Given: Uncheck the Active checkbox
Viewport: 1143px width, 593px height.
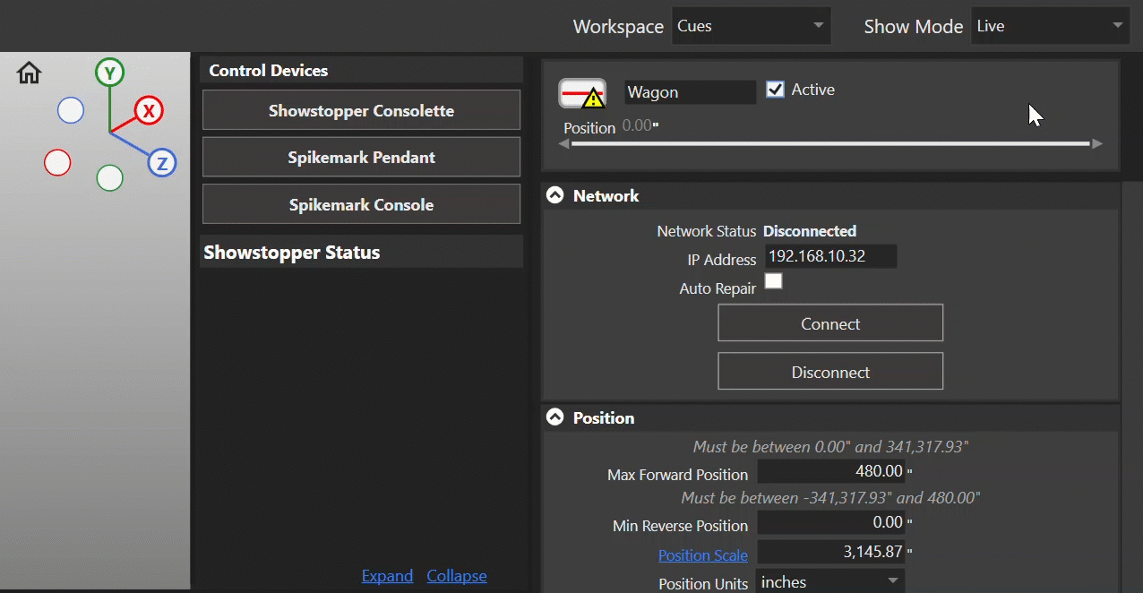Looking at the screenshot, I should pos(775,90).
